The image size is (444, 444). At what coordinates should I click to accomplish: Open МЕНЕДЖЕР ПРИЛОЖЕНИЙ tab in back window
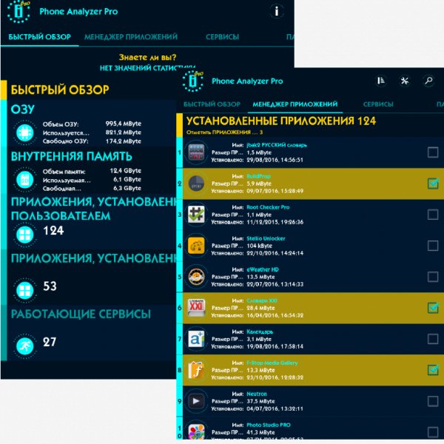click(x=131, y=37)
